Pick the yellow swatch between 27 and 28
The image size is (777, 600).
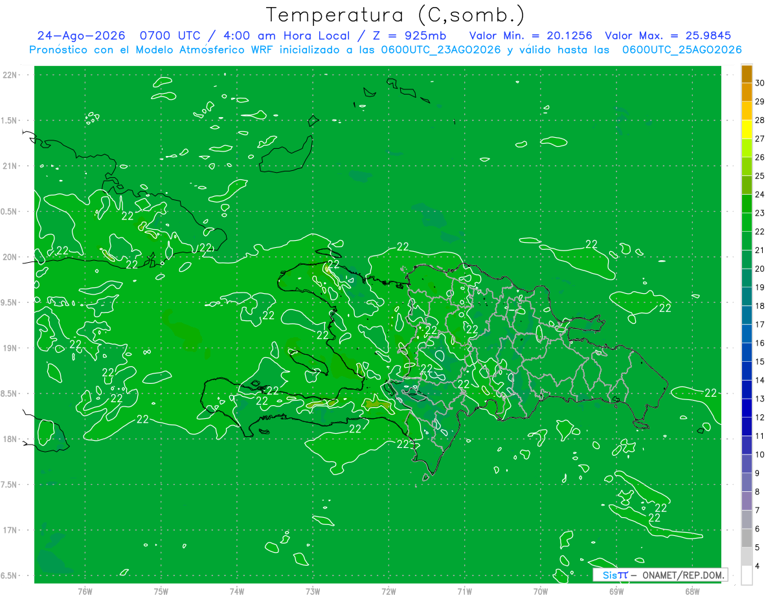[747, 129]
